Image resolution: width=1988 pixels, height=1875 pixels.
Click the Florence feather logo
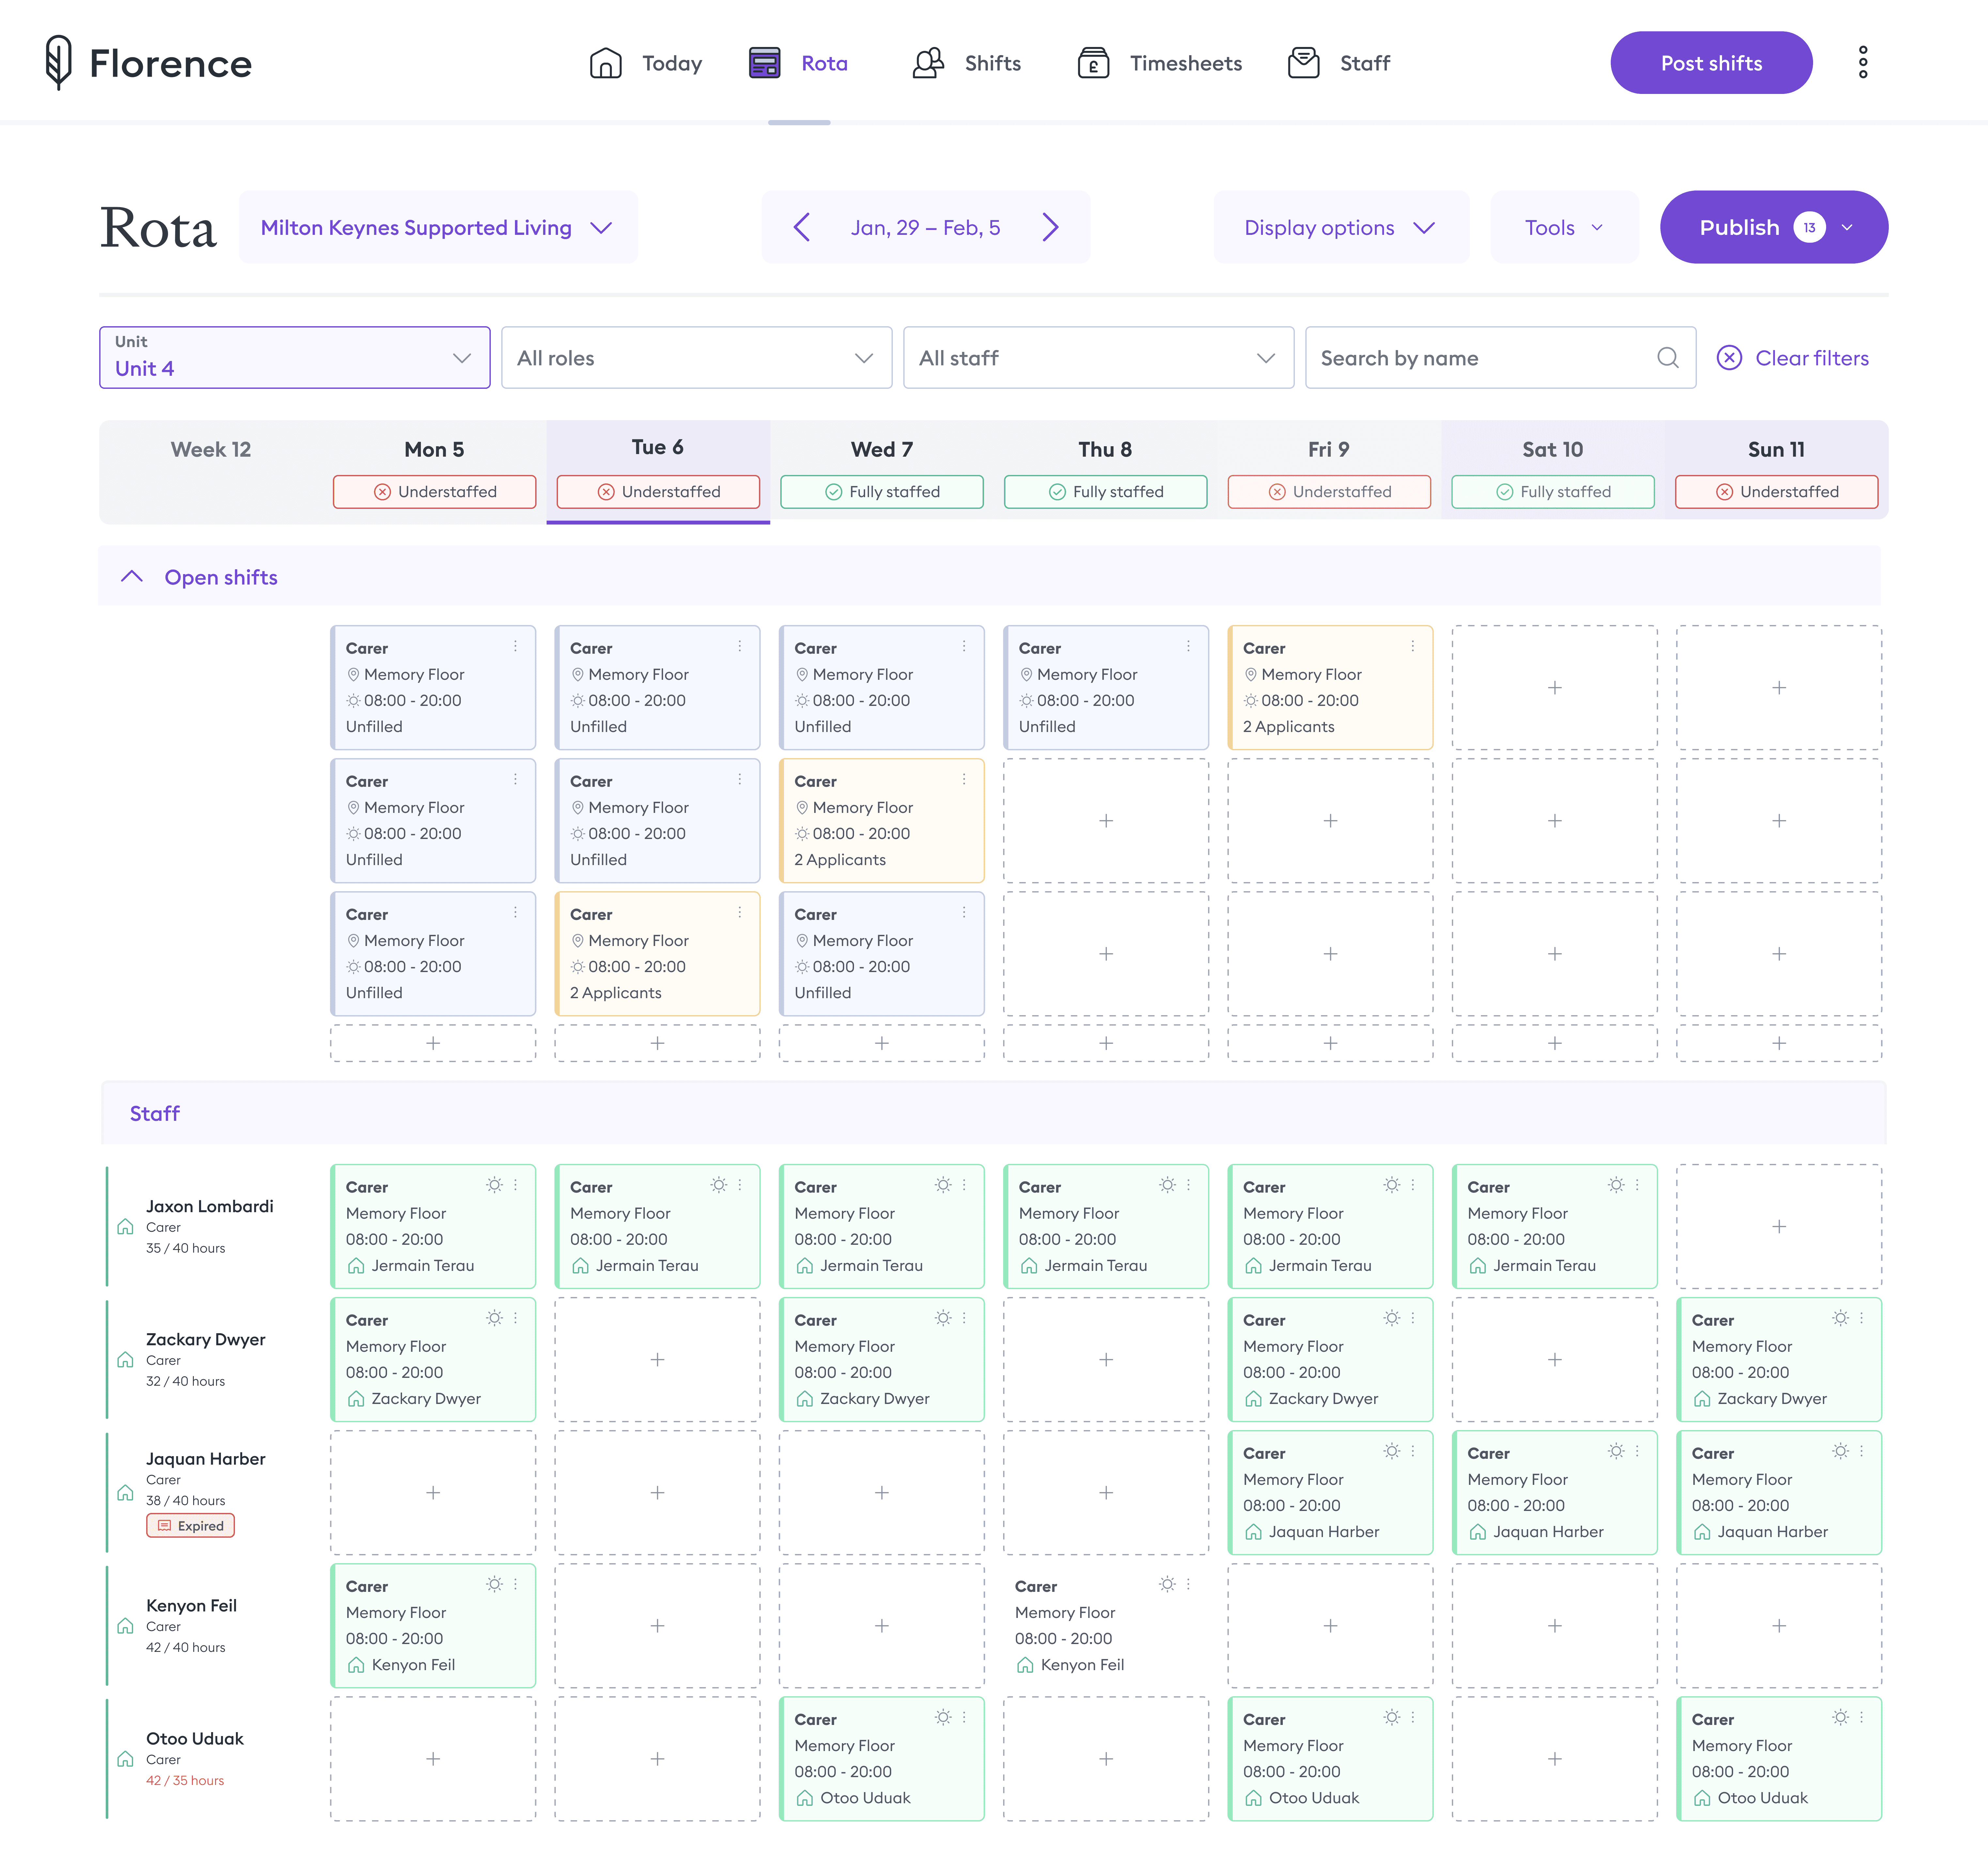click(x=59, y=62)
